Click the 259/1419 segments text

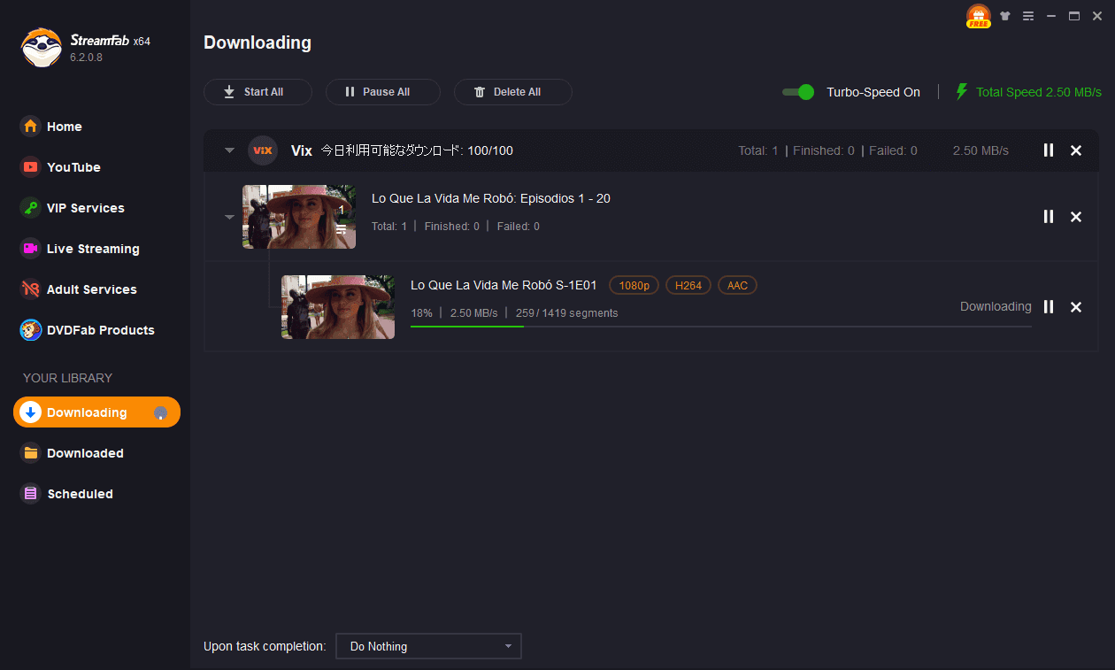[566, 313]
